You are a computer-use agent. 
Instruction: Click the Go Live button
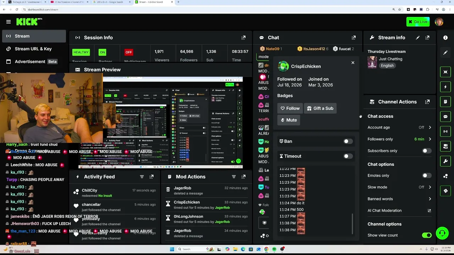pyautogui.click(x=418, y=22)
